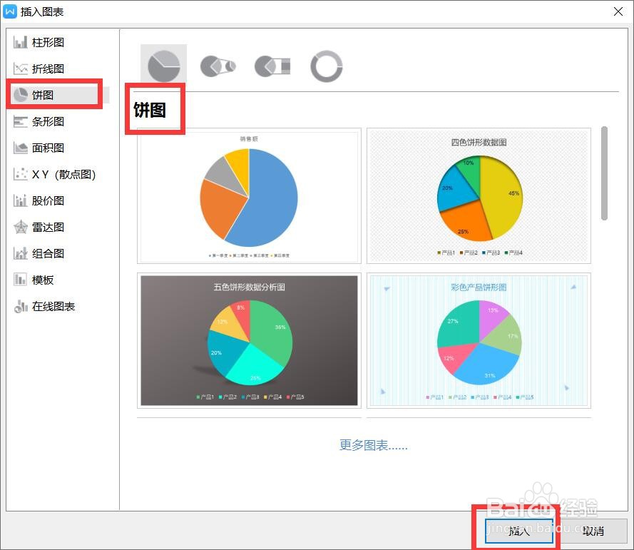
Task: Select the 3D pie chart subtype
Action: (218, 66)
